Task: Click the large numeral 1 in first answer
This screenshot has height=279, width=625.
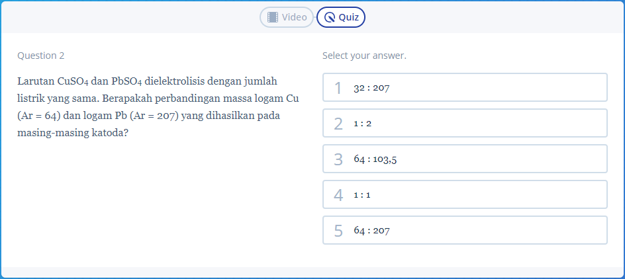Action: tap(338, 88)
